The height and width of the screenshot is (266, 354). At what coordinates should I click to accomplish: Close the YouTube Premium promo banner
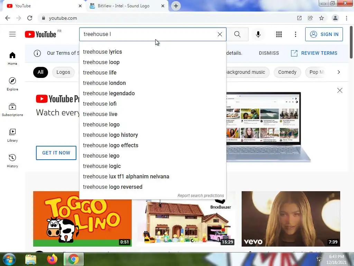pyautogui.click(x=340, y=90)
